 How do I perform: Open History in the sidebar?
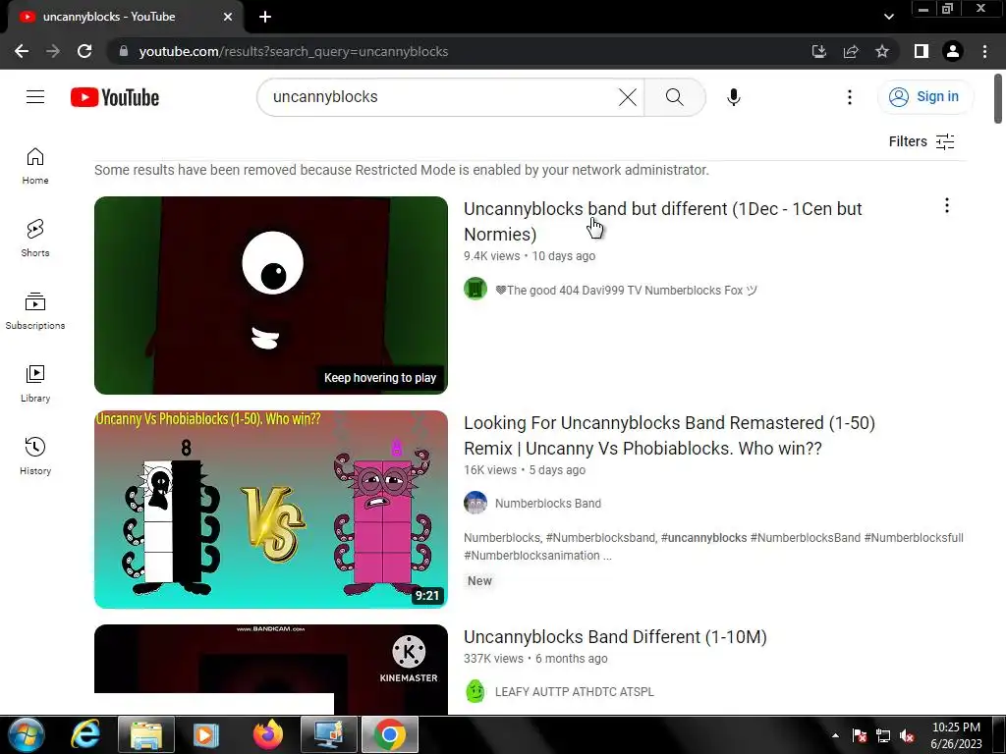[x=35, y=456]
